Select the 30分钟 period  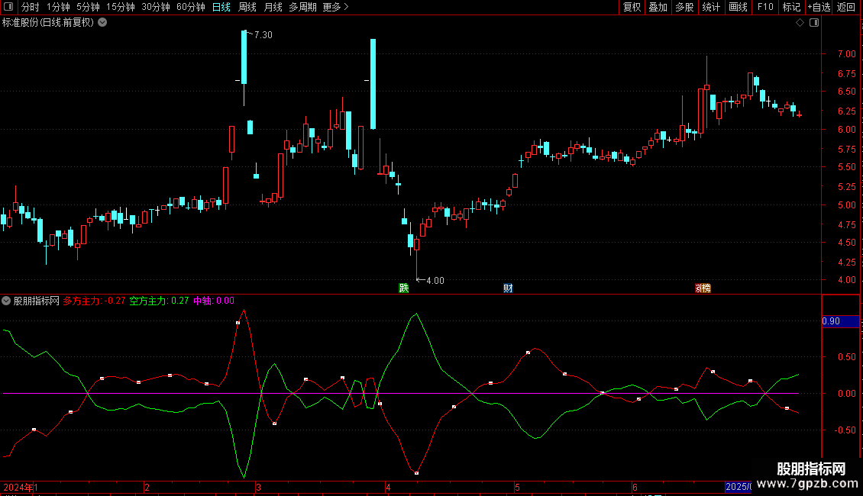tap(155, 7)
